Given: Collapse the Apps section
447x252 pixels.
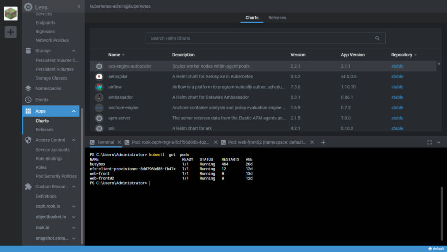Looking at the screenshot, I should tap(74, 111).
